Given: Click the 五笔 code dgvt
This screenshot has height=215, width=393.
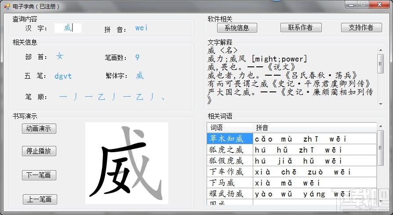Looking at the screenshot, I should [63, 76].
